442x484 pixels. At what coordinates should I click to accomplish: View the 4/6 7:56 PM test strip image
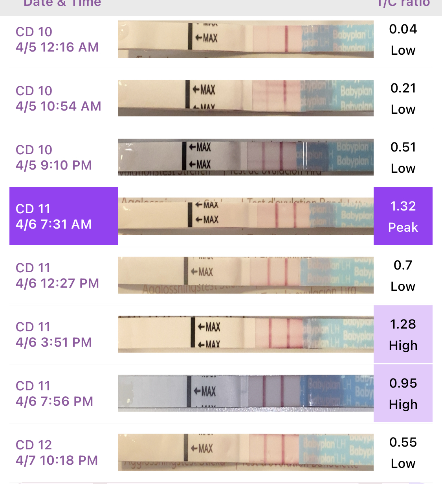246,393
